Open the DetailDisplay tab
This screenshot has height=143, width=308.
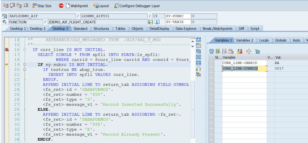159,28
